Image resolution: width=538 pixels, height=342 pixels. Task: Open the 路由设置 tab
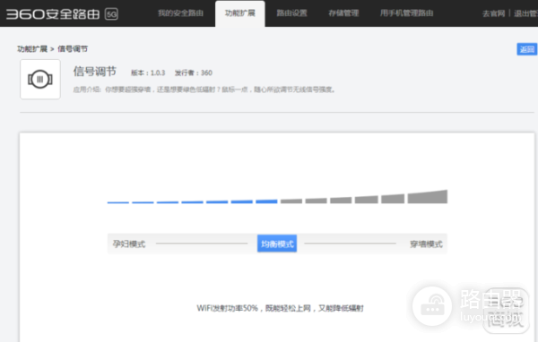click(292, 13)
